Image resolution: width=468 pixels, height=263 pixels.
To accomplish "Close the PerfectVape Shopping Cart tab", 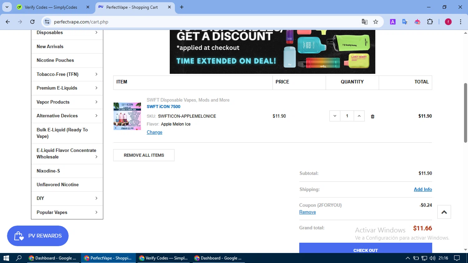I will pyautogui.click(x=169, y=7).
